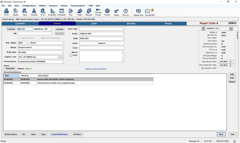Open the W.I.P. toolbar icon
240x143 pixels.
click(x=6, y=12)
